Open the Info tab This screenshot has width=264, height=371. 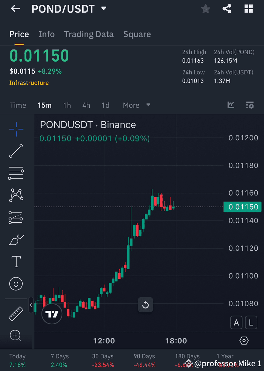click(x=47, y=34)
